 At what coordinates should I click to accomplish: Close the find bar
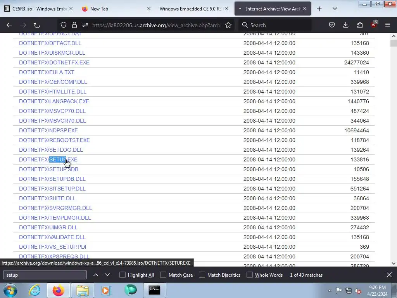pyautogui.click(x=389, y=275)
